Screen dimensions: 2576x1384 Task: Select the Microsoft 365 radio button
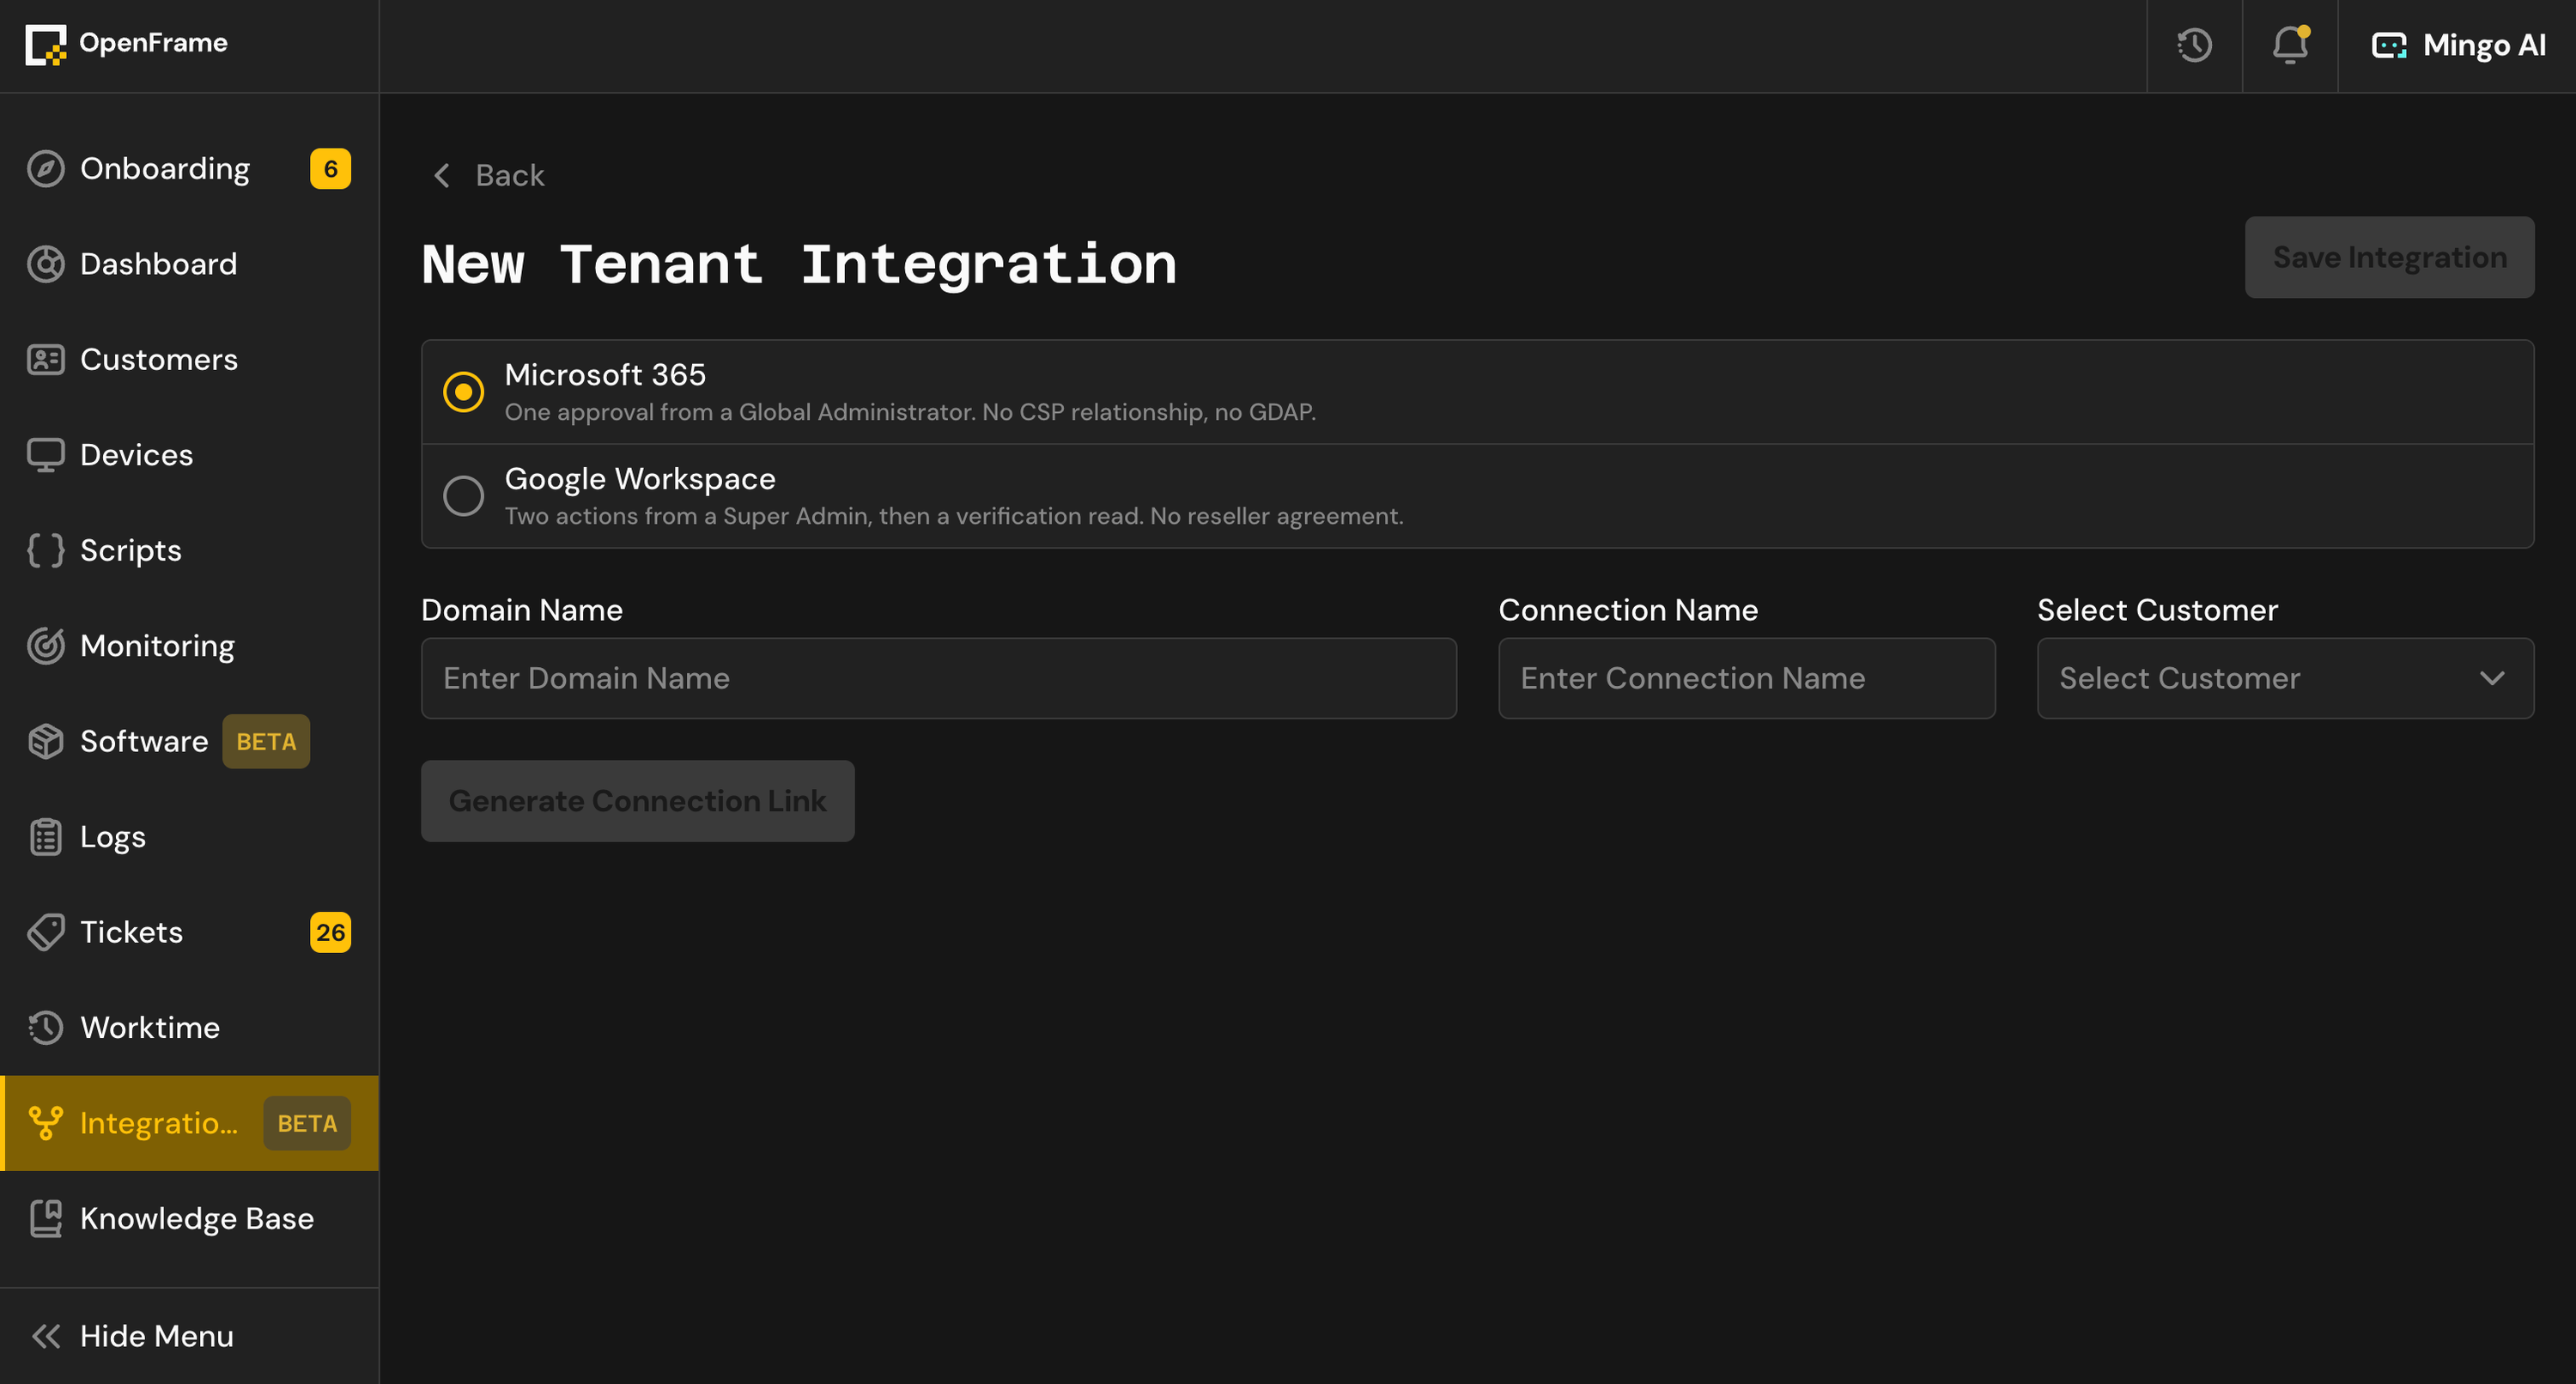pyautogui.click(x=464, y=391)
